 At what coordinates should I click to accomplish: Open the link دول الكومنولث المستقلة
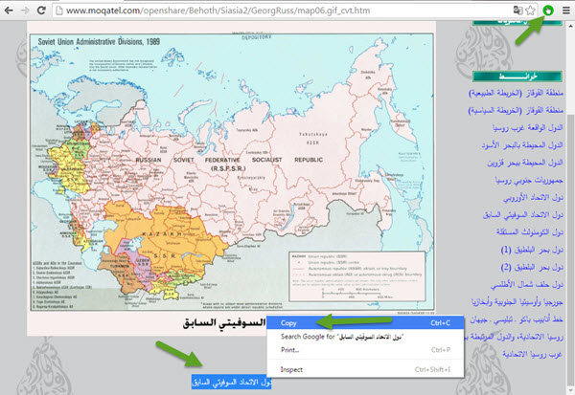(530, 231)
